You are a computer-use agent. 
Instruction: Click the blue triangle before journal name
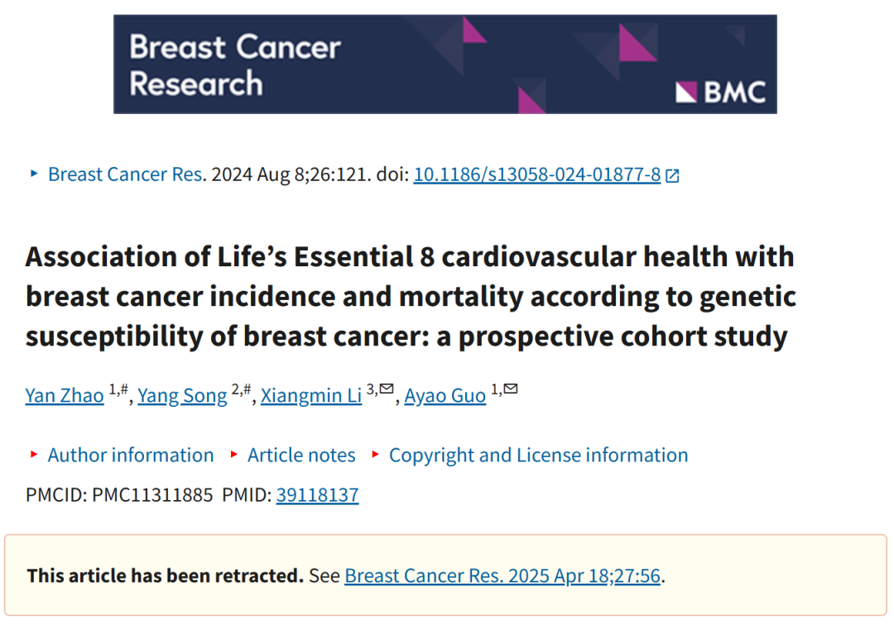tap(34, 173)
